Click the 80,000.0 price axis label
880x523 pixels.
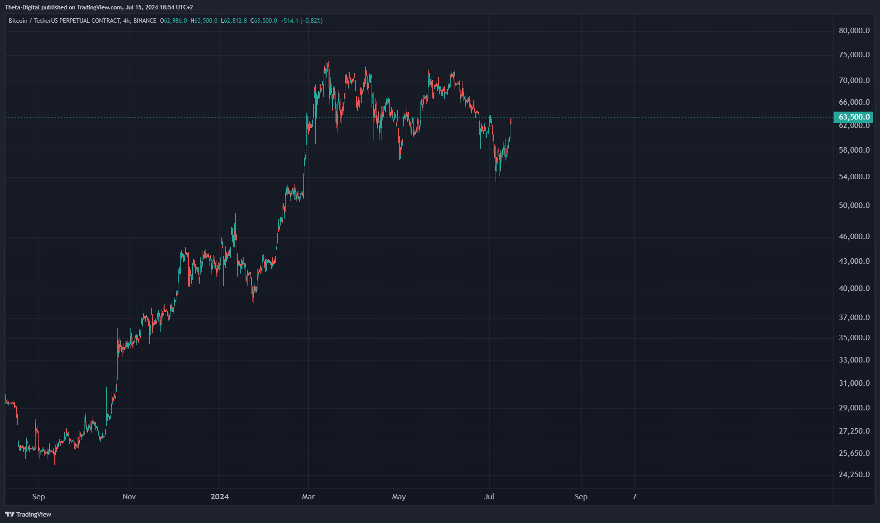tap(854, 31)
